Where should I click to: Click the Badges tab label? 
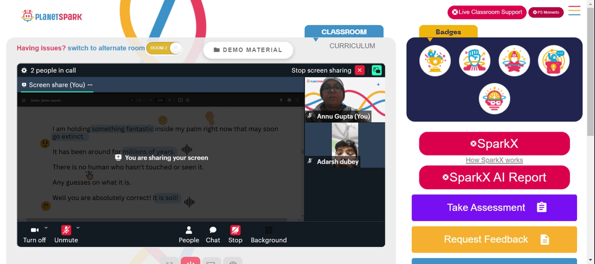pyautogui.click(x=448, y=32)
